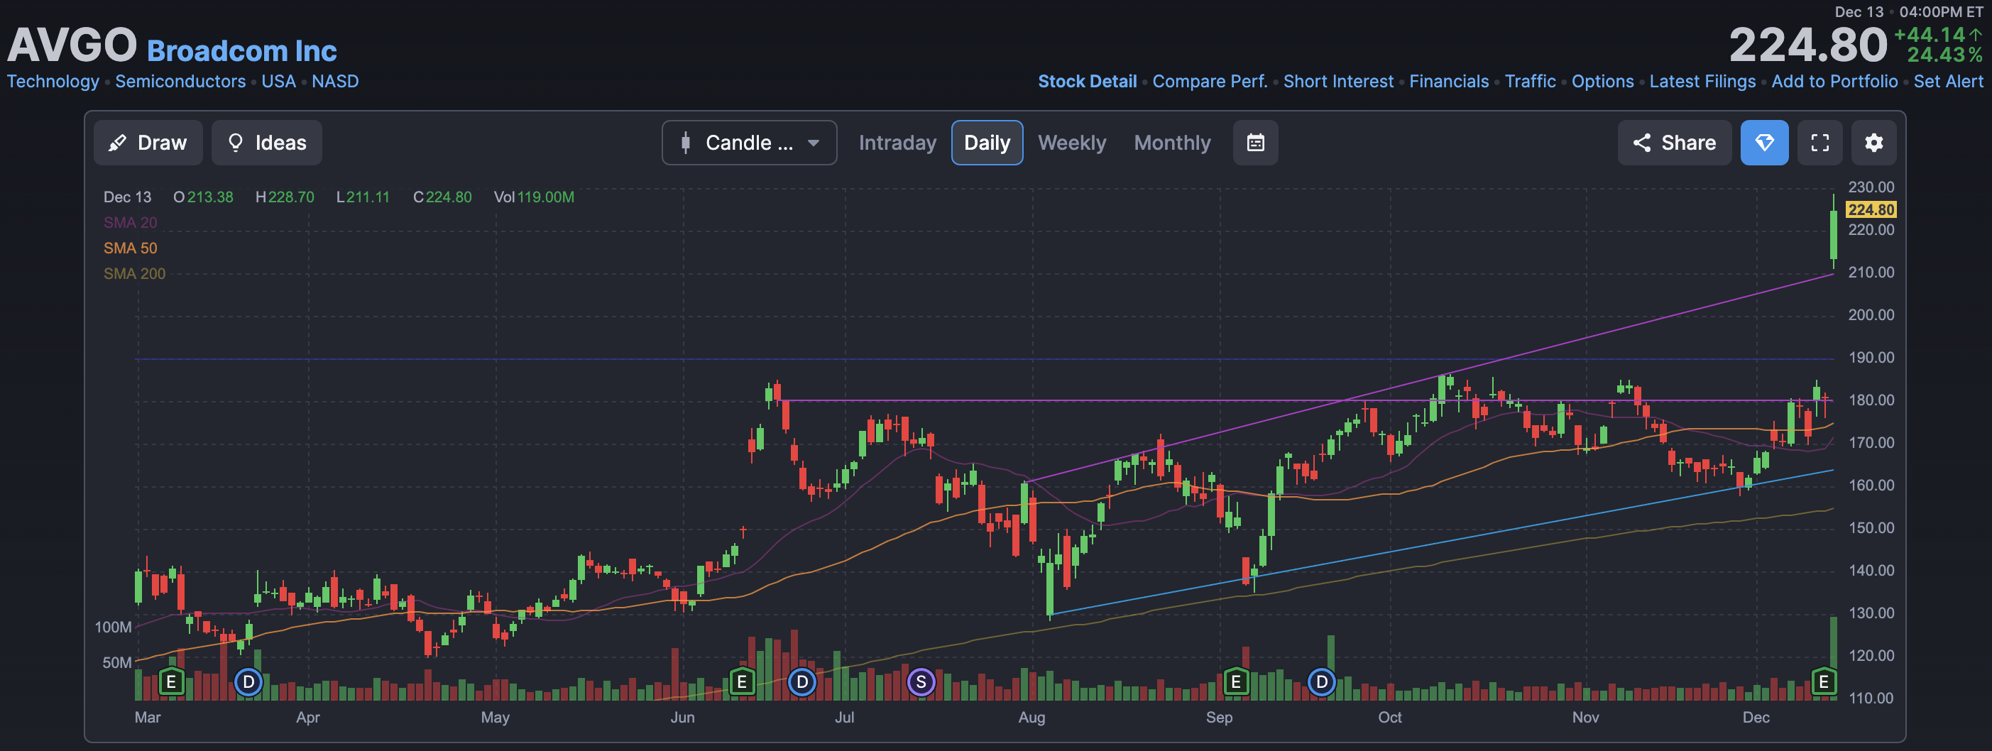Click the H 228.70 high value

click(x=285, y=197)
